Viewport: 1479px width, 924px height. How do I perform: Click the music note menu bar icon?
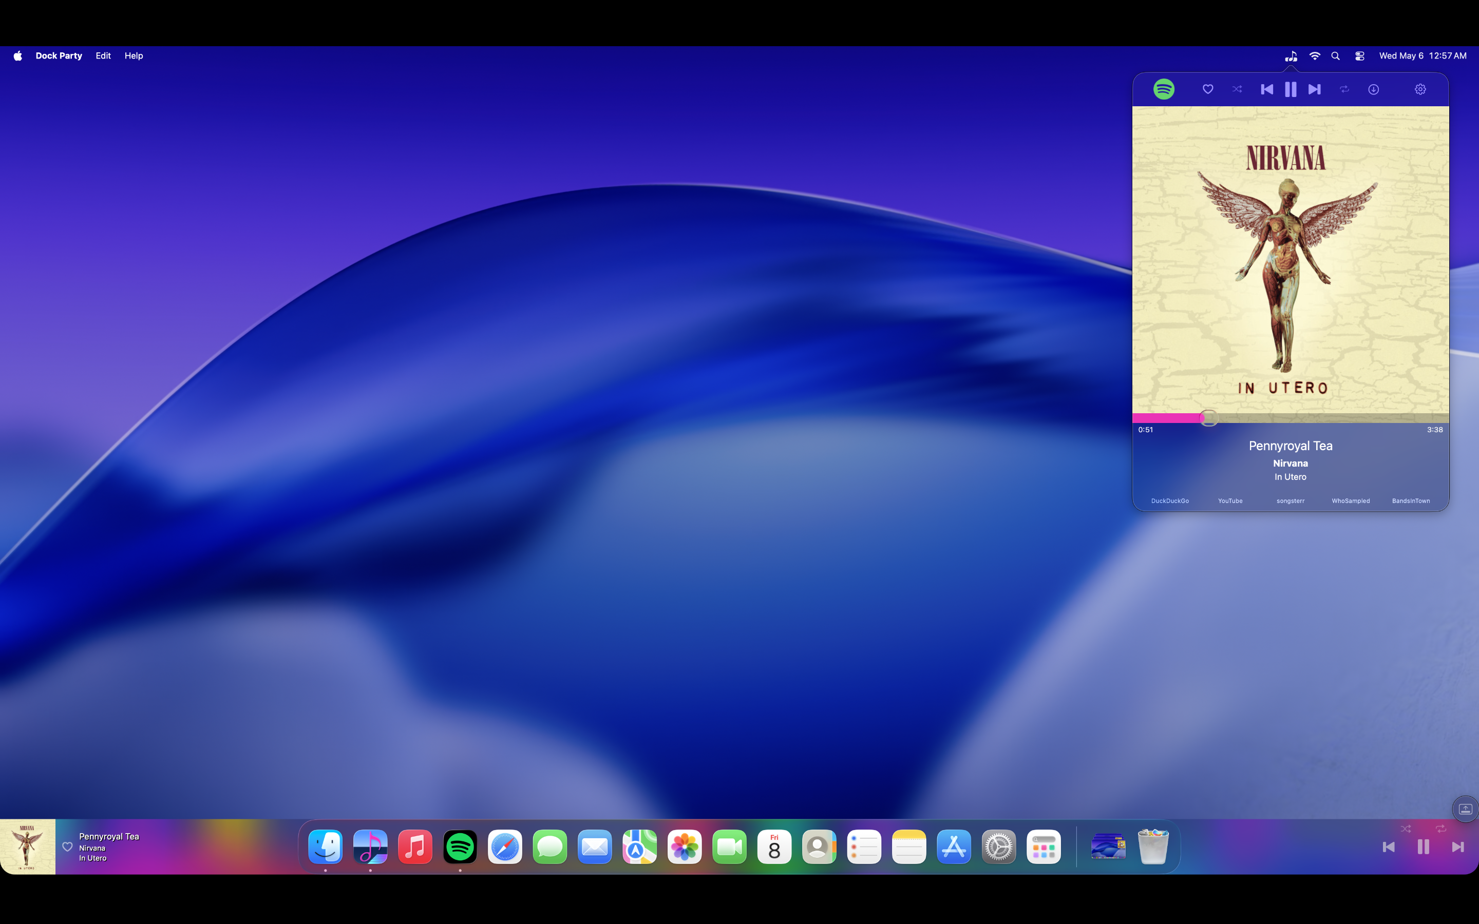click(1291, 55)
